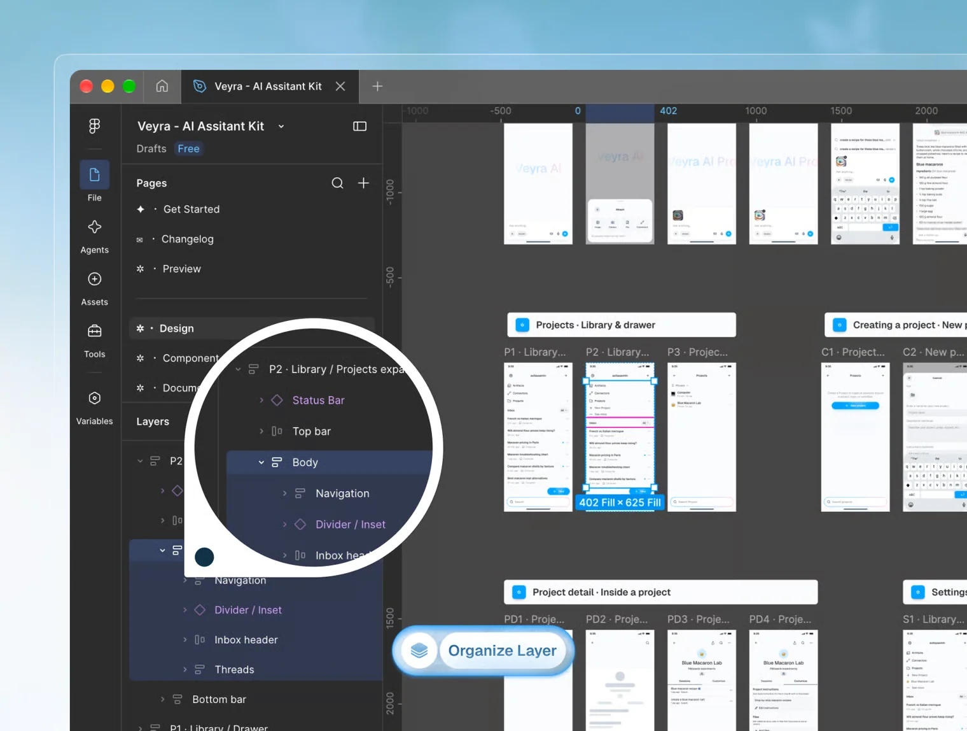Select the Navigation layer in magnified view

click(x=342, y=493)
